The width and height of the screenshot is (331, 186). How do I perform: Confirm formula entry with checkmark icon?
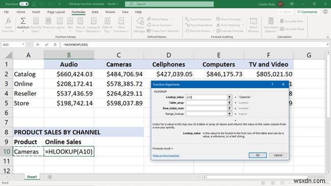pos(46,45)
